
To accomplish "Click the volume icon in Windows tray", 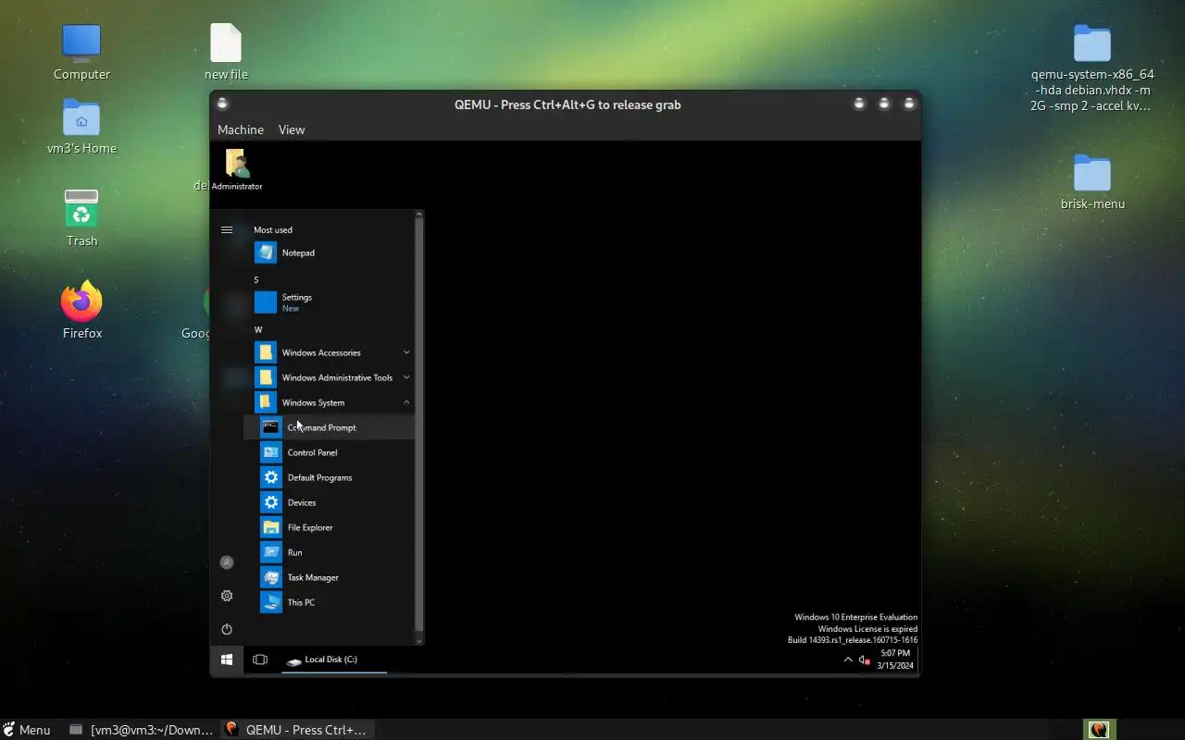I will click(864, 660).
